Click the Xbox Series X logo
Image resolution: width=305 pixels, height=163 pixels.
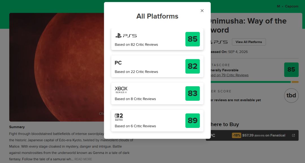click(x=121, y=90)
